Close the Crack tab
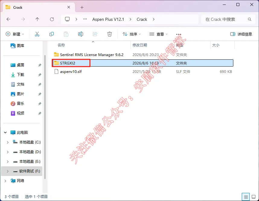The image size is (259, 201). point(69,7)
